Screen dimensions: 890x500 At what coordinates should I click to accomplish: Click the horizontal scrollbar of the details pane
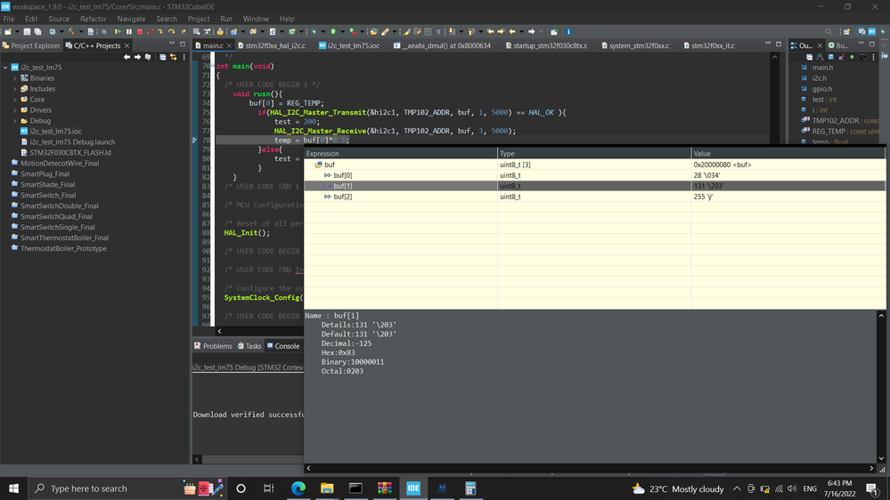coord(588,468)
